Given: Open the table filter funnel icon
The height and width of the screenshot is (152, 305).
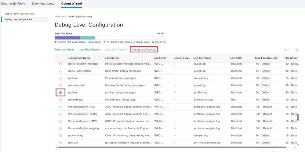Looking at the screenshot, I should pyautogui.click(x=297, y=50).
